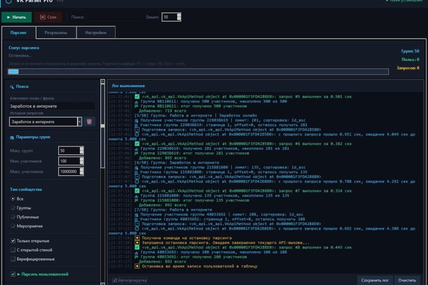Click download icon on Группа 80110611 получено 500 line

tap(136, 102)
